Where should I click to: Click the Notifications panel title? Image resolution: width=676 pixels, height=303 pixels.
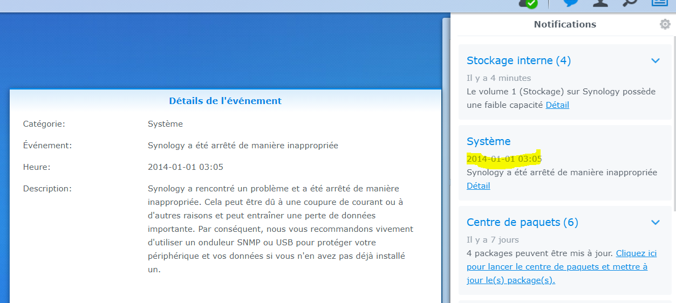pos(565,24)
